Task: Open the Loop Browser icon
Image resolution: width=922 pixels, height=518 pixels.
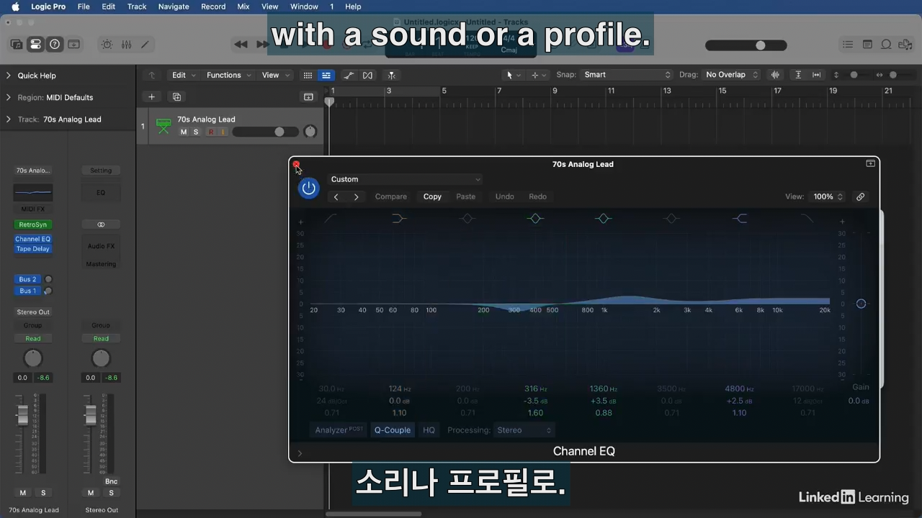Action: click(x=886, y=45)
